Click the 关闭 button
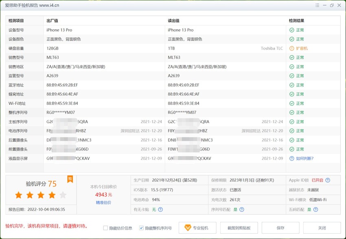Image resolution: width=346 pixels, height=239 pixels. tap(322, 228)
